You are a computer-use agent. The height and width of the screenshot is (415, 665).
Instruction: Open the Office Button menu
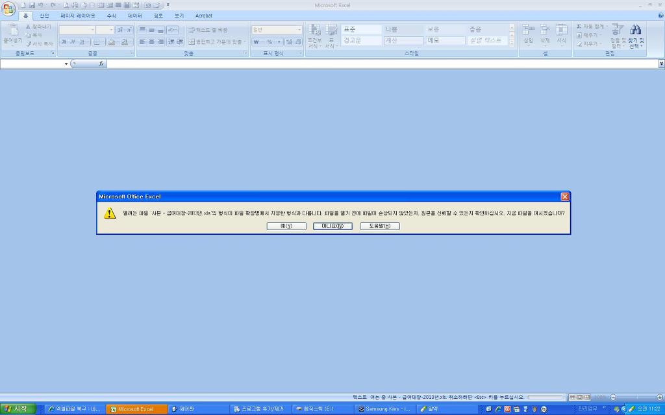pos(8,9)
